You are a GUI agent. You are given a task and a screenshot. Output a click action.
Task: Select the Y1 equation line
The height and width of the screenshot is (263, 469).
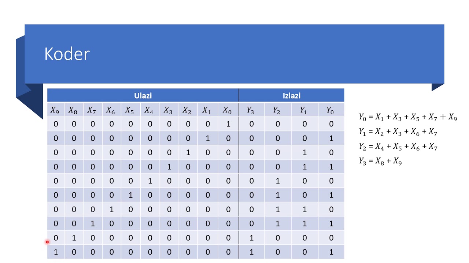coord(398,132)
